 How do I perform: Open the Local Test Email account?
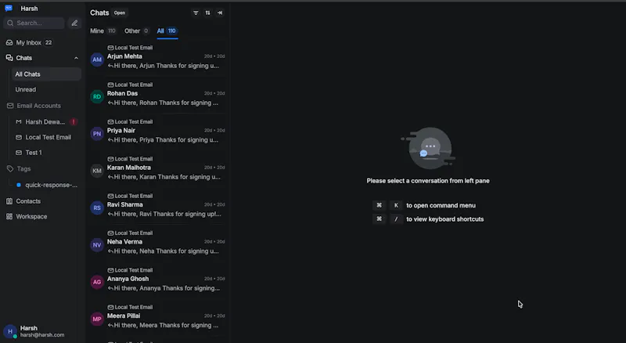coord(46,137)
